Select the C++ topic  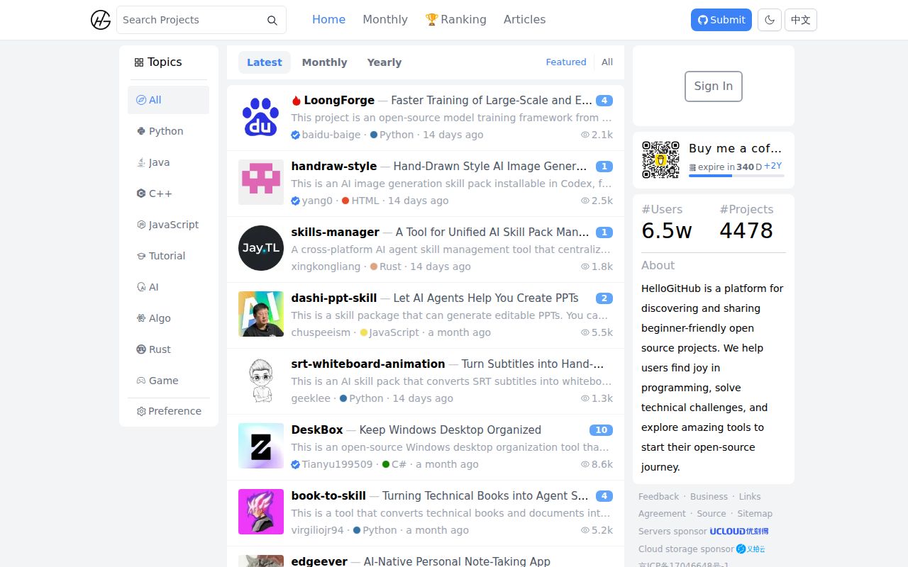coord(168,193)
